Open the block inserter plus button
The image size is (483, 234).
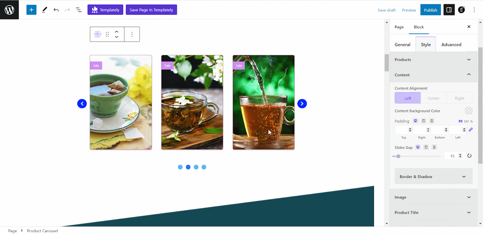point(31,10)
